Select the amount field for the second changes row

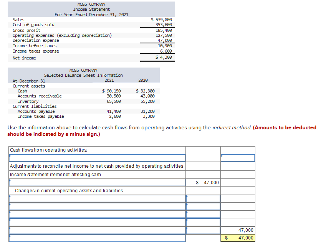coord(203,206)
